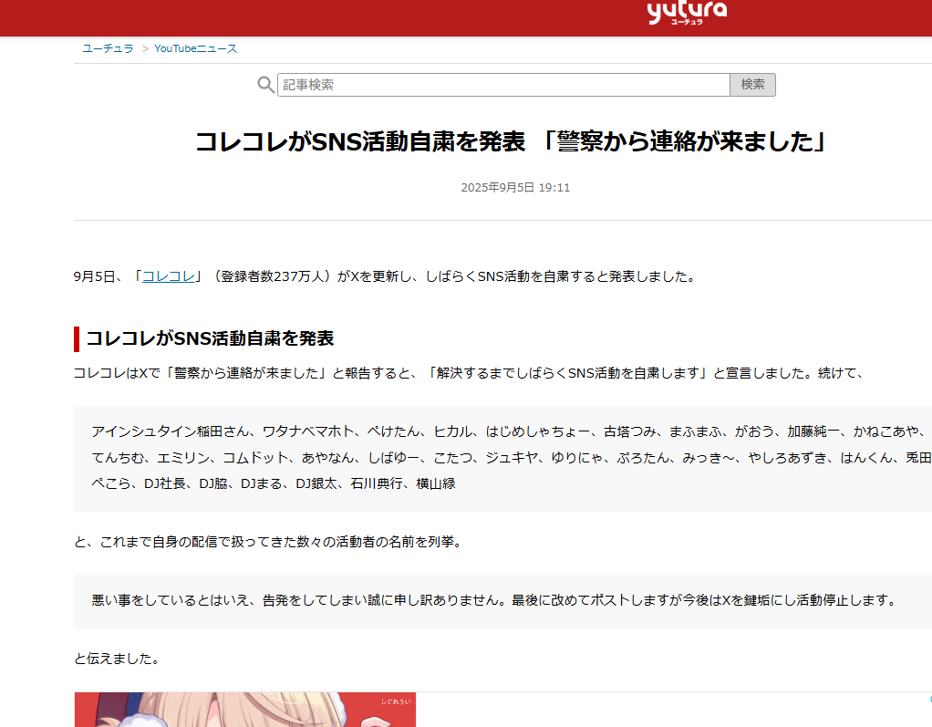Click the yutura site logo
932x727 pixels.
tap(687, 13)
